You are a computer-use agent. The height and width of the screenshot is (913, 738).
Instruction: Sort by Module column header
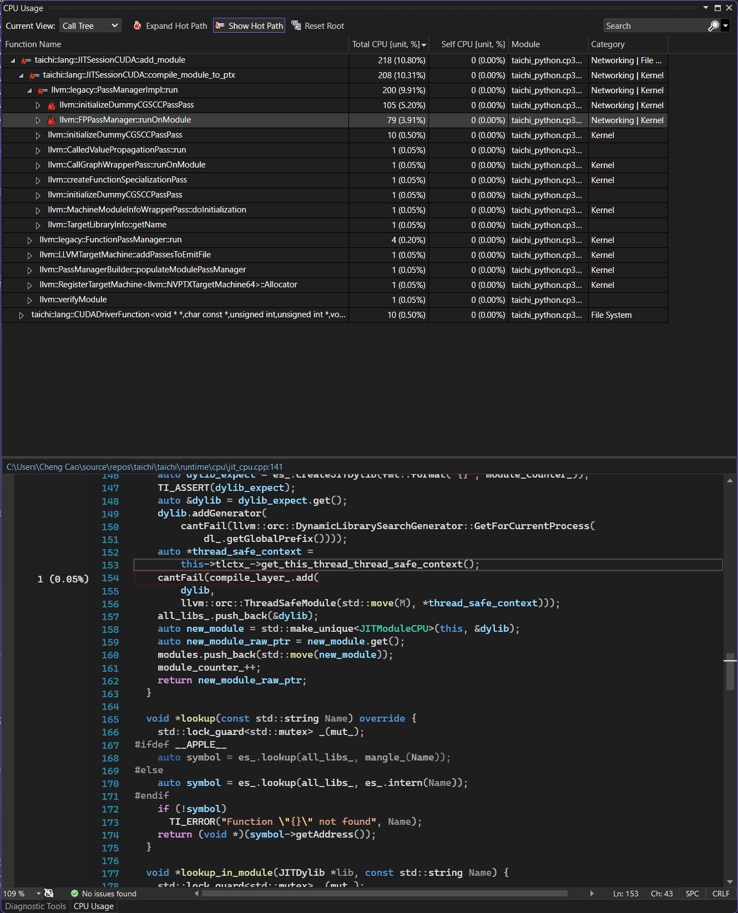(548, 44)
